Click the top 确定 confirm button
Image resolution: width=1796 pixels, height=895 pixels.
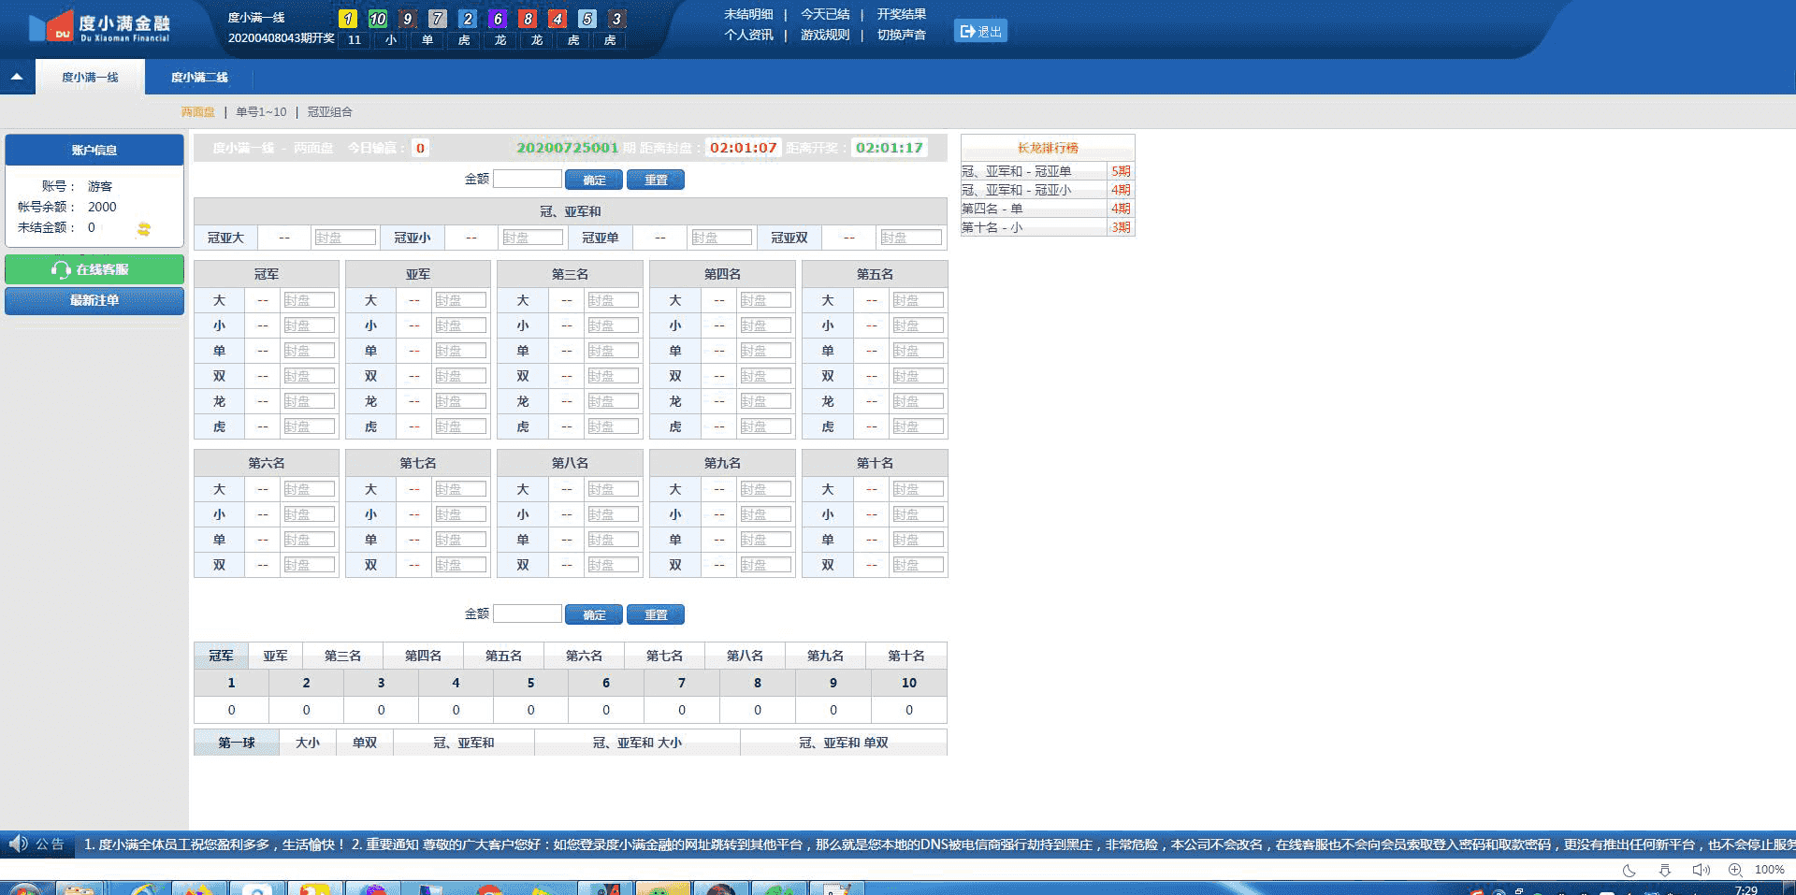[594, 180]
